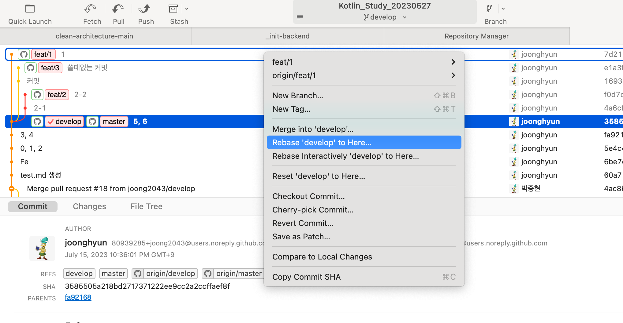The width and height of the screenshot is (623, 323).
Task: Select the commit titled Fe
Action: (24, 162)
